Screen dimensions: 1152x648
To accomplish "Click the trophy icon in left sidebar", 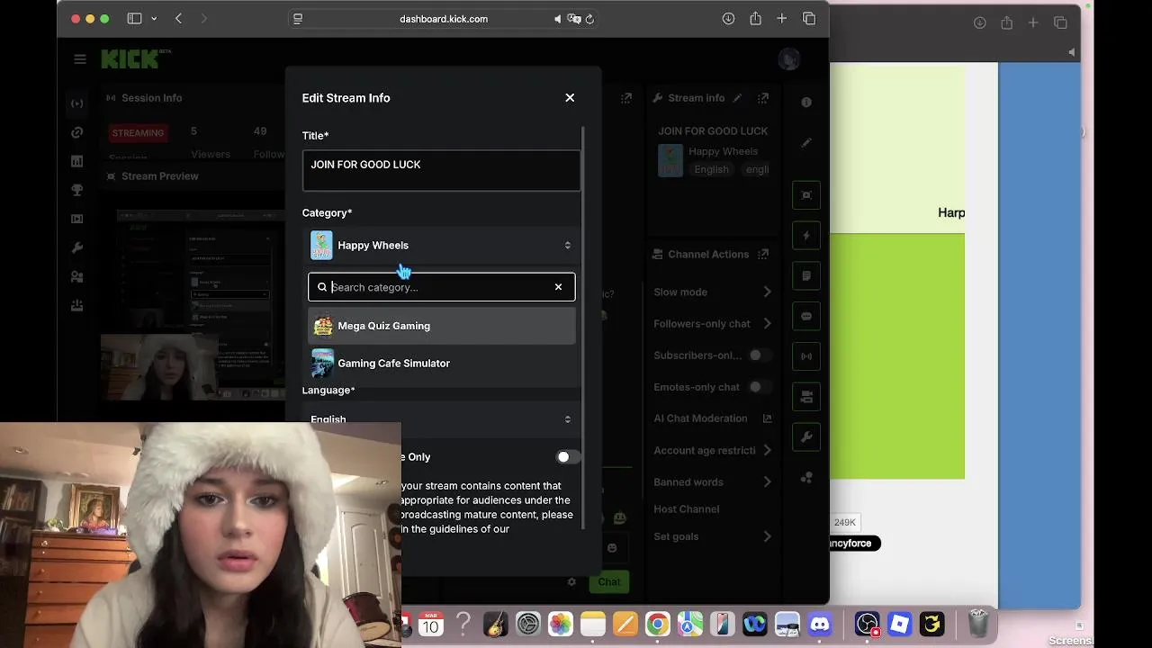I will coord(77,190).
